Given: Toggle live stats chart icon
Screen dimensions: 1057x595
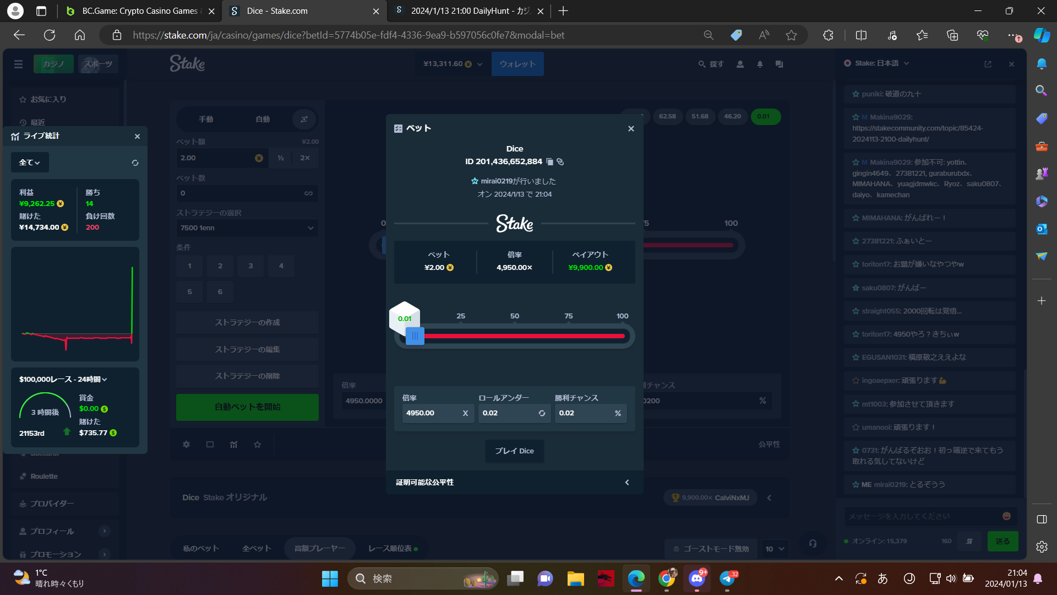Looking at the screenshot, I should point(233,444).
